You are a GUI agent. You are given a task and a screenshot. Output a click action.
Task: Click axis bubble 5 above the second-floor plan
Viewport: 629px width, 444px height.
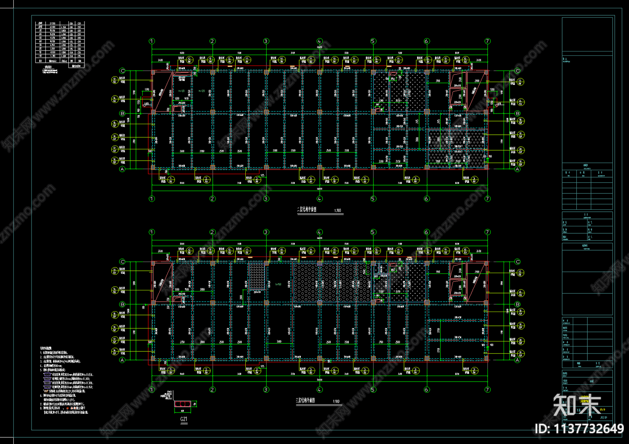pyautogui.click(x=373, y=41)
